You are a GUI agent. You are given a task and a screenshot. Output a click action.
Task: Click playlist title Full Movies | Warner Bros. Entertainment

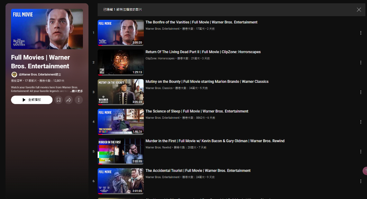40,62
